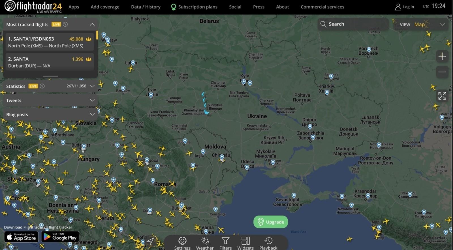Select the Durban SANTA flight
Viewport: 453px width, 250px height.
pyautogui.click(x=50, y=62)
